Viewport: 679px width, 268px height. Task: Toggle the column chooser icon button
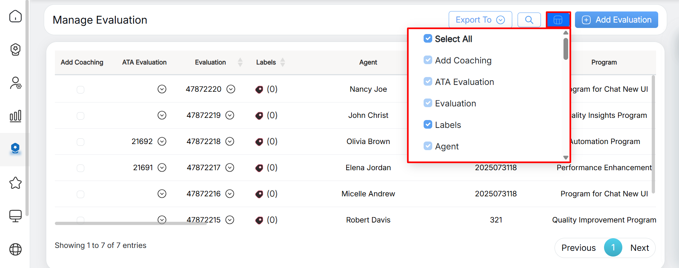[x=558, y=20]
